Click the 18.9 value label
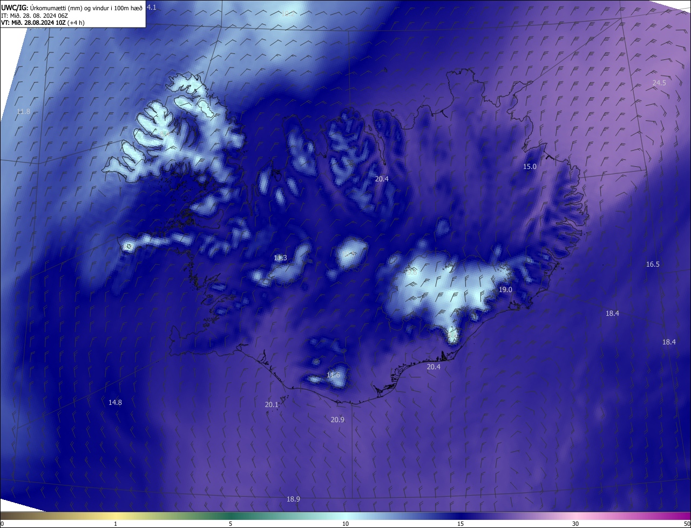This screenshot has height=528, width=691. point(293,499)
